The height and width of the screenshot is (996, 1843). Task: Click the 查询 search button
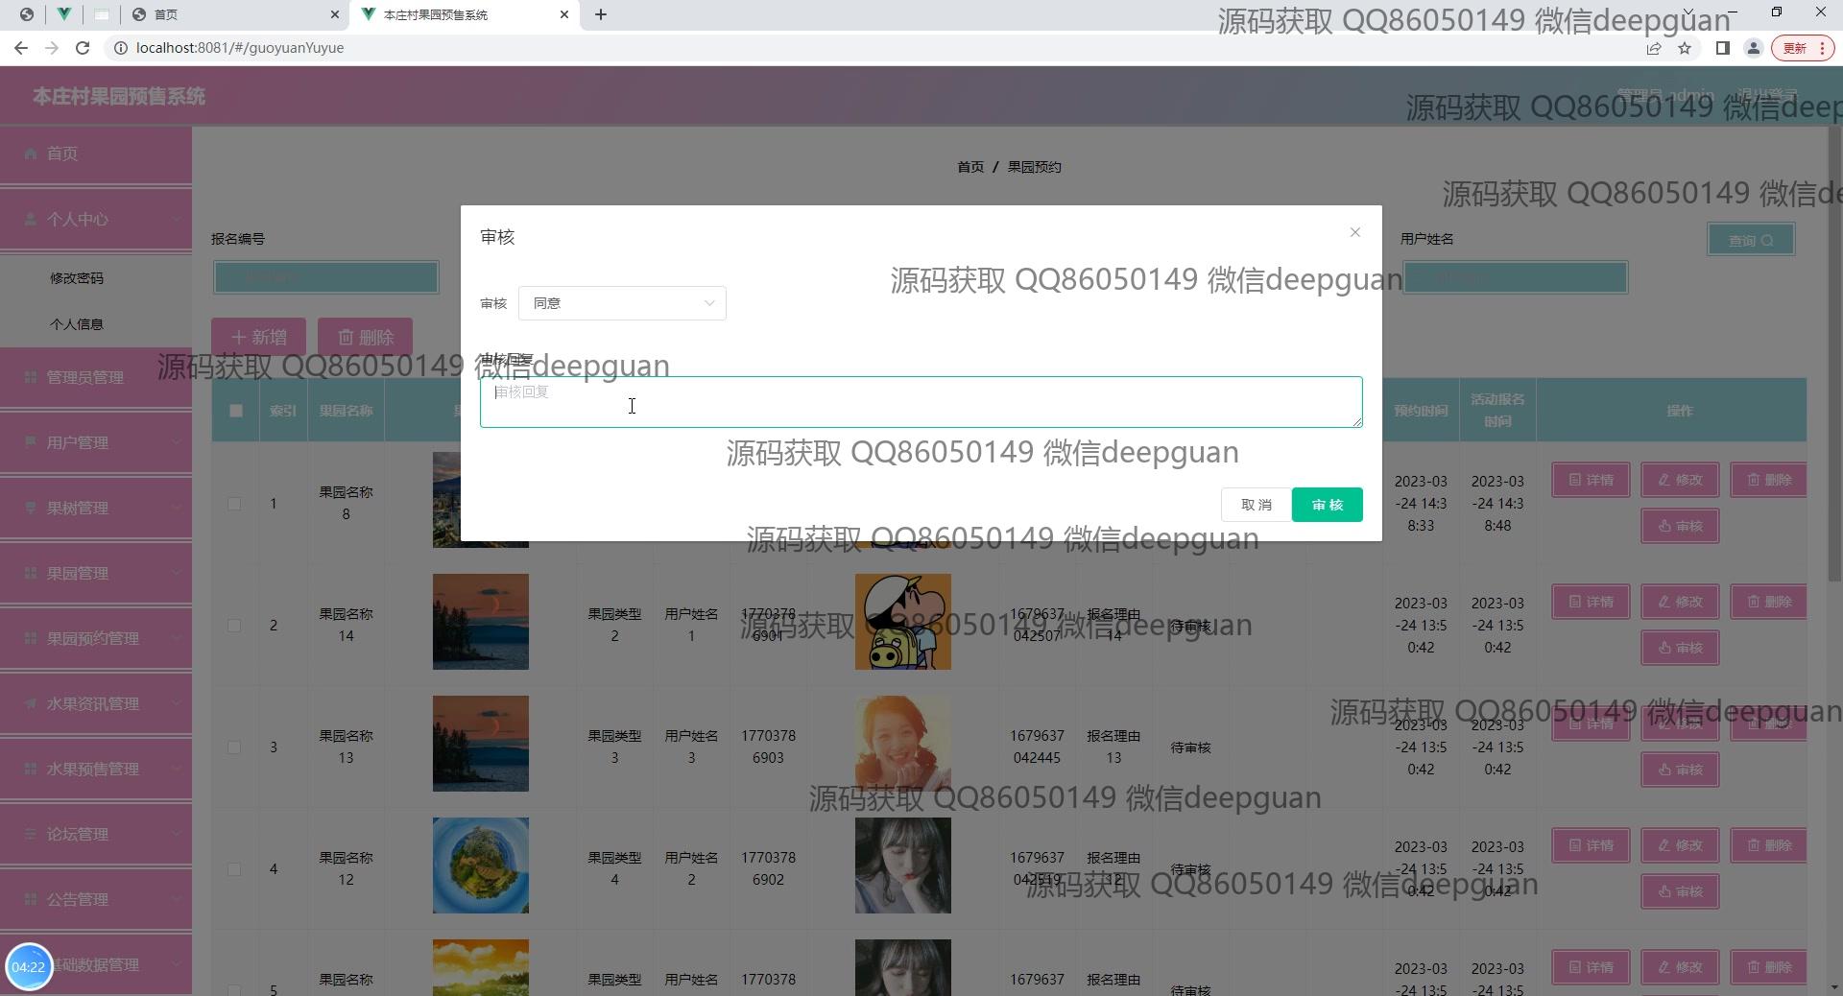[1751, 240]
